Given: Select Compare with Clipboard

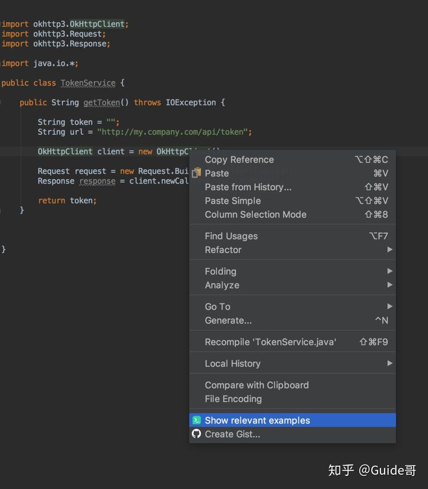Looking at the screenshot, I should pos(257,385).
